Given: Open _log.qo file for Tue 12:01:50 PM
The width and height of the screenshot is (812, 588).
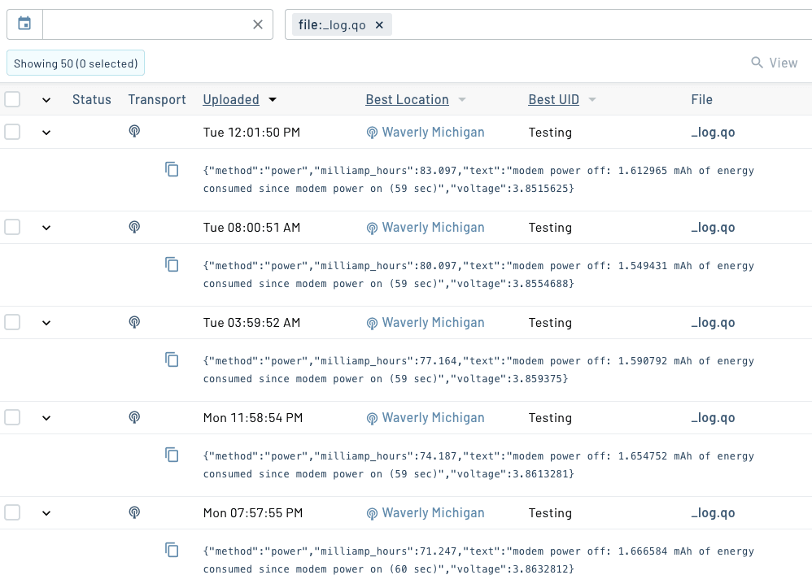Looking at the screenshot, I should [713, 132].
